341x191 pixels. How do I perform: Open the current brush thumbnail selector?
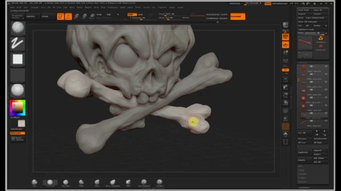pos(18,28)
